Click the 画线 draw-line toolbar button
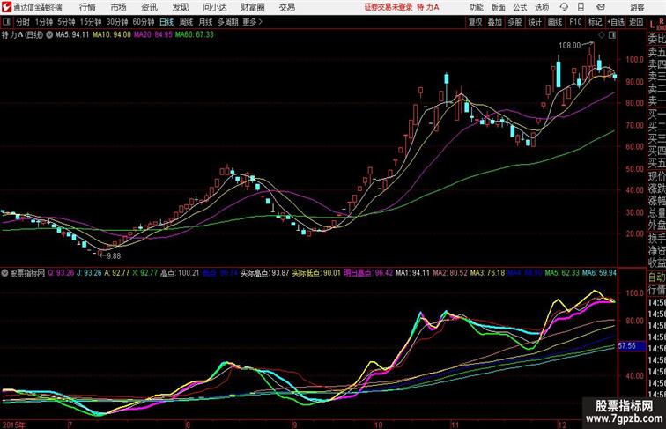The image size is (666, 429). point(555,22)
